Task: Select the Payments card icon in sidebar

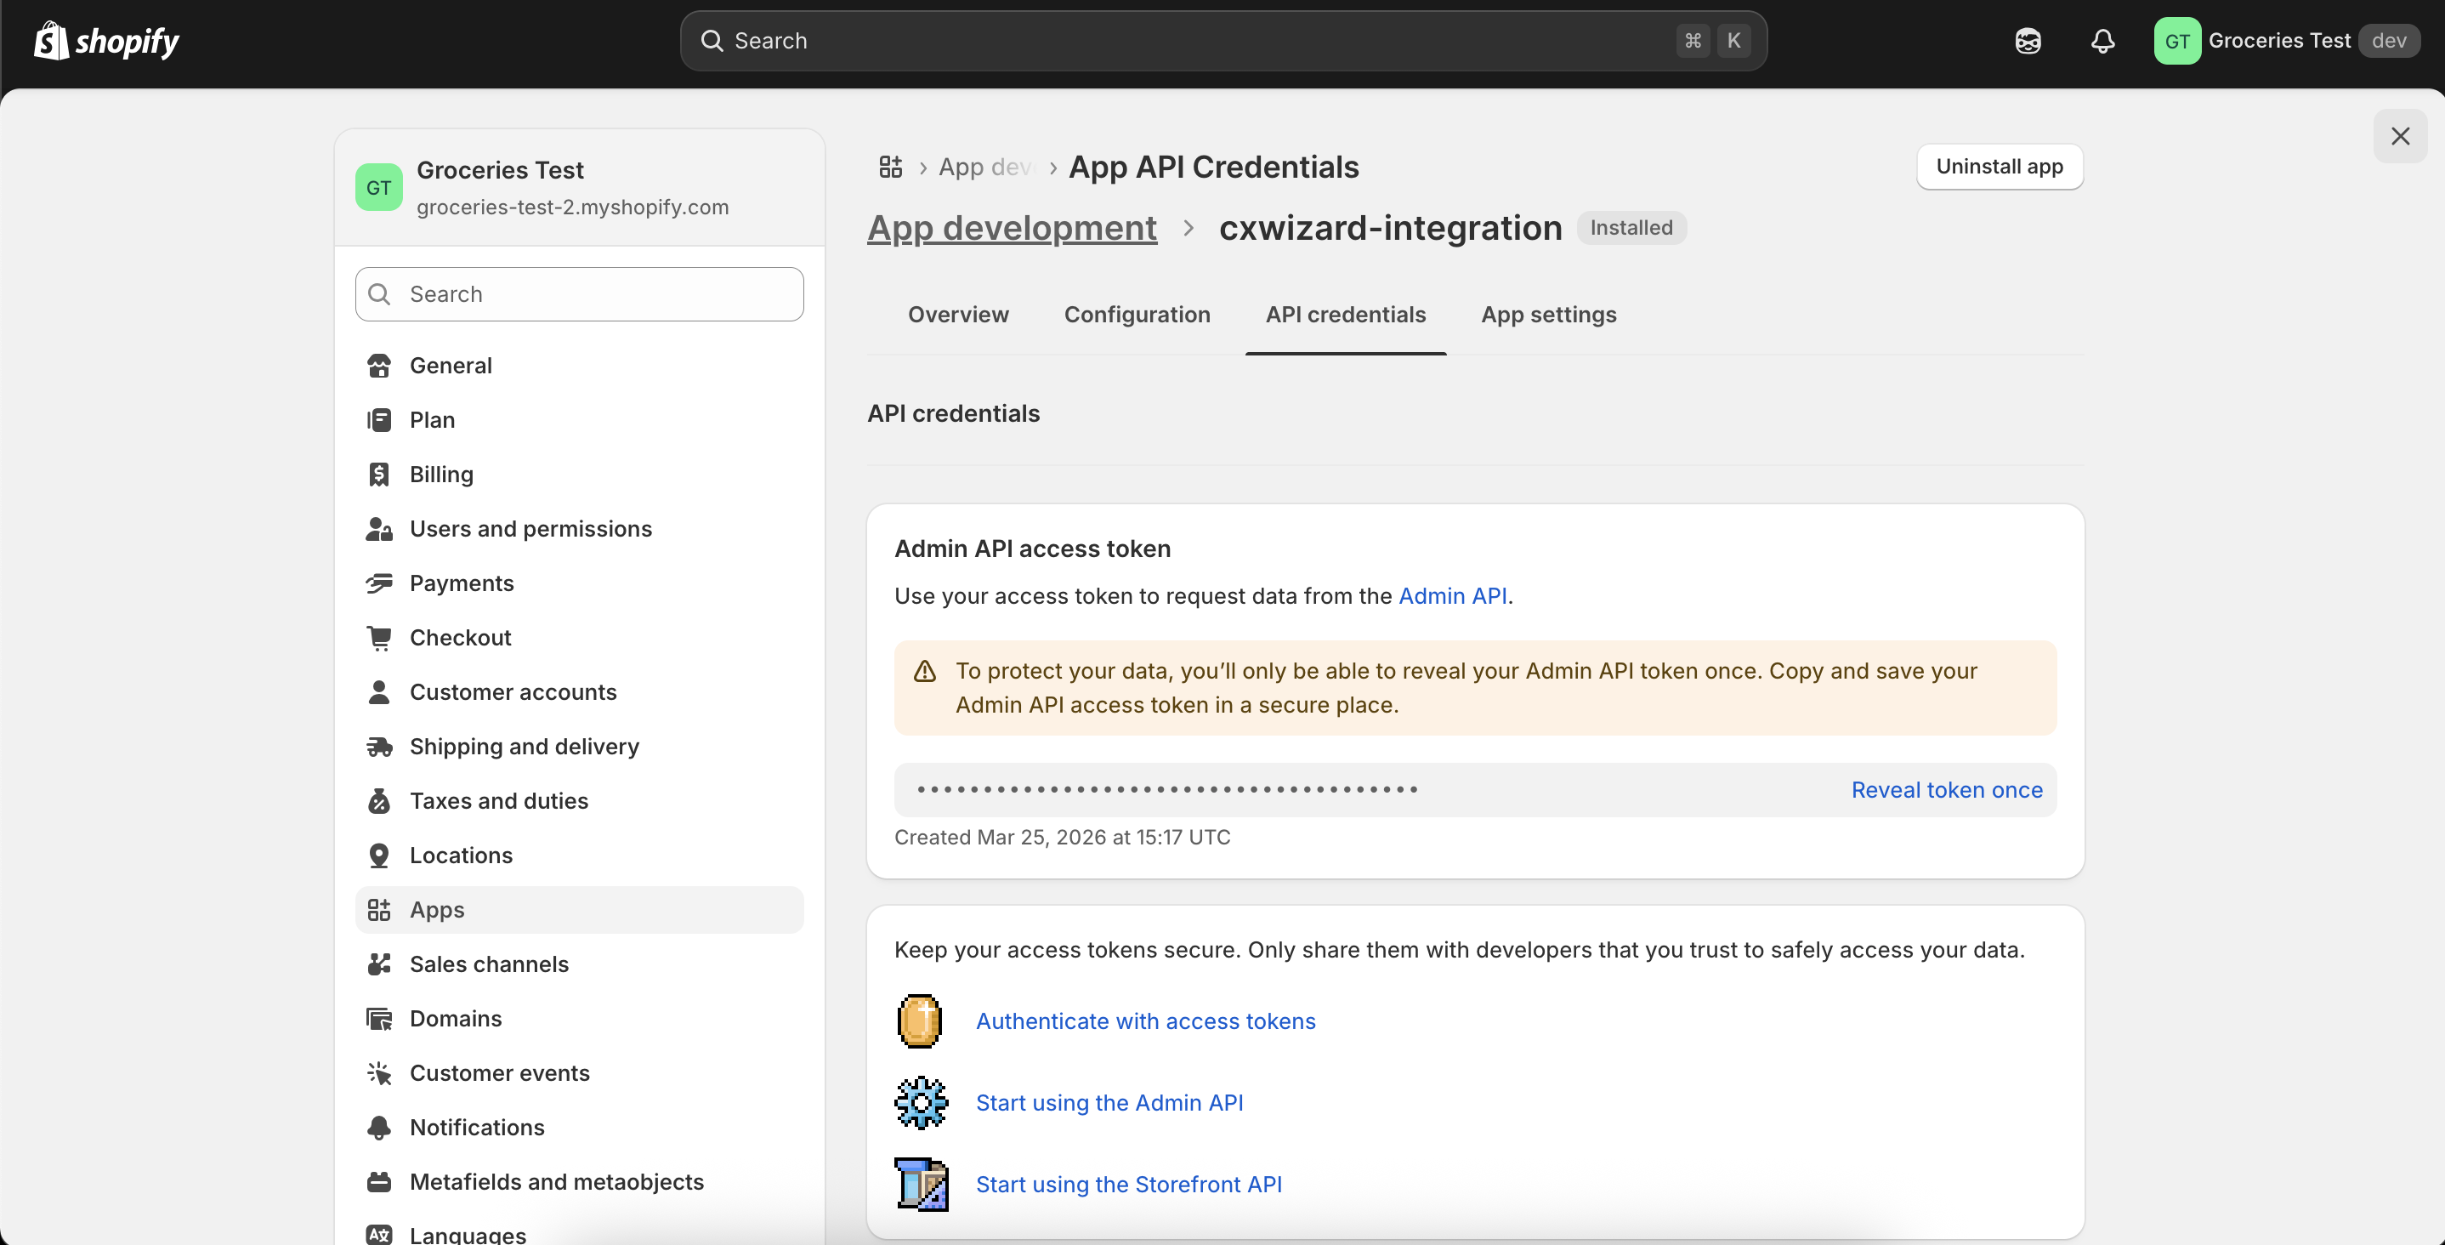Action: point(380,583)
